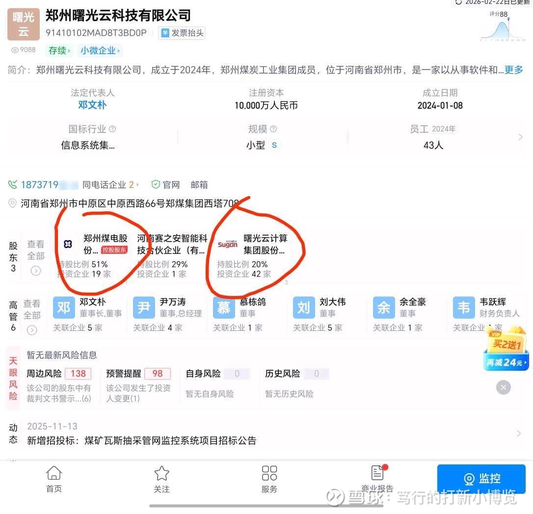Open 该公司发生了投资人变更 warning detail
The image size is (533, 514).
pos(138,393)
